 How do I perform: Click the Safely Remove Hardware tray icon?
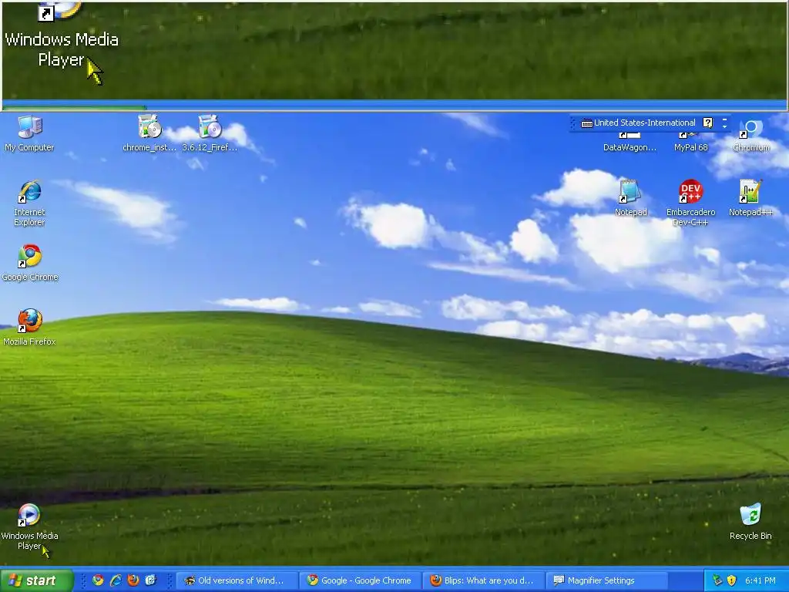pos(717,580)
